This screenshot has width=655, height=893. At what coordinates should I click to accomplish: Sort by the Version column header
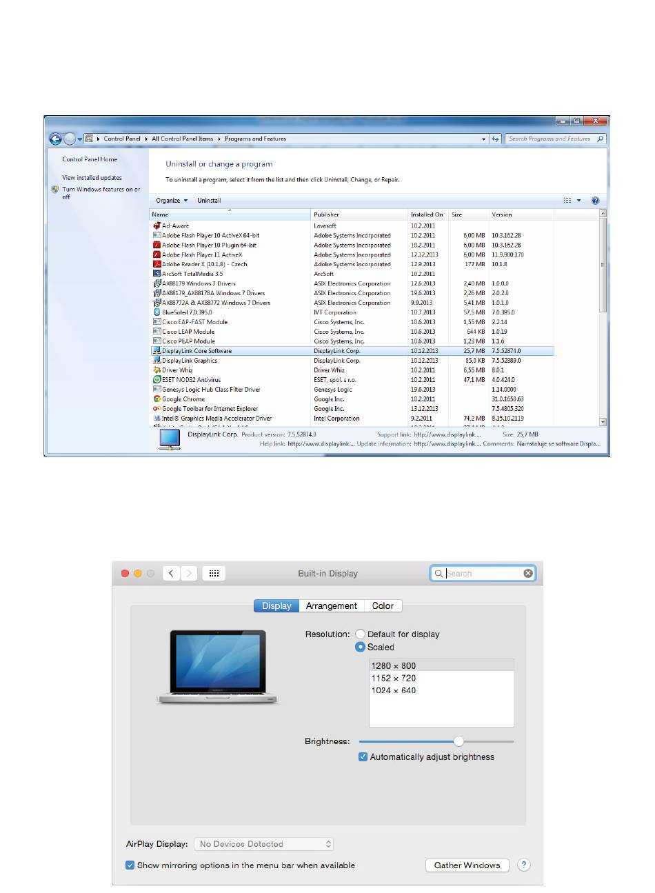point(521,214)
